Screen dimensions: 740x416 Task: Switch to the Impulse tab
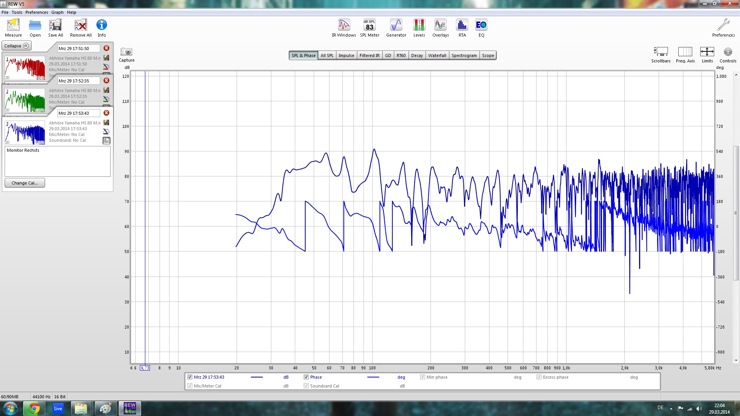(x=346, y=55)
